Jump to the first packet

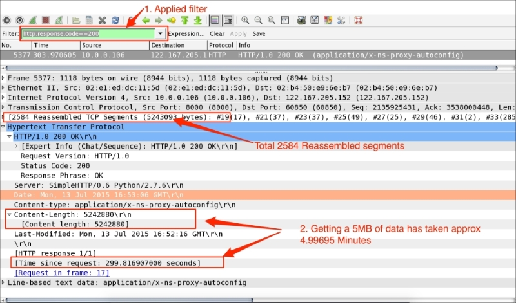pos(184,21)
